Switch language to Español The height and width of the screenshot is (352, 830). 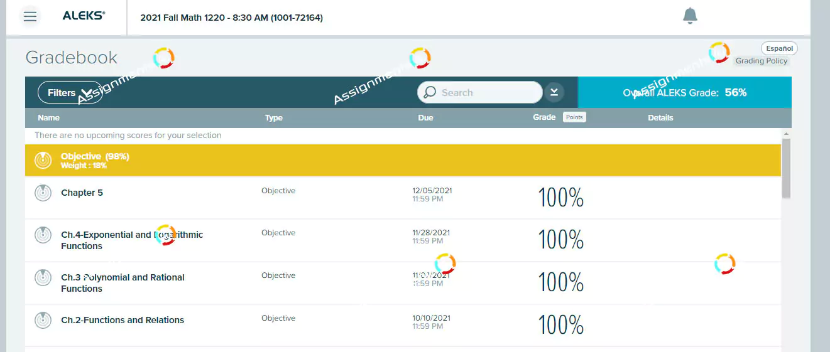click(x=779, y=48)
